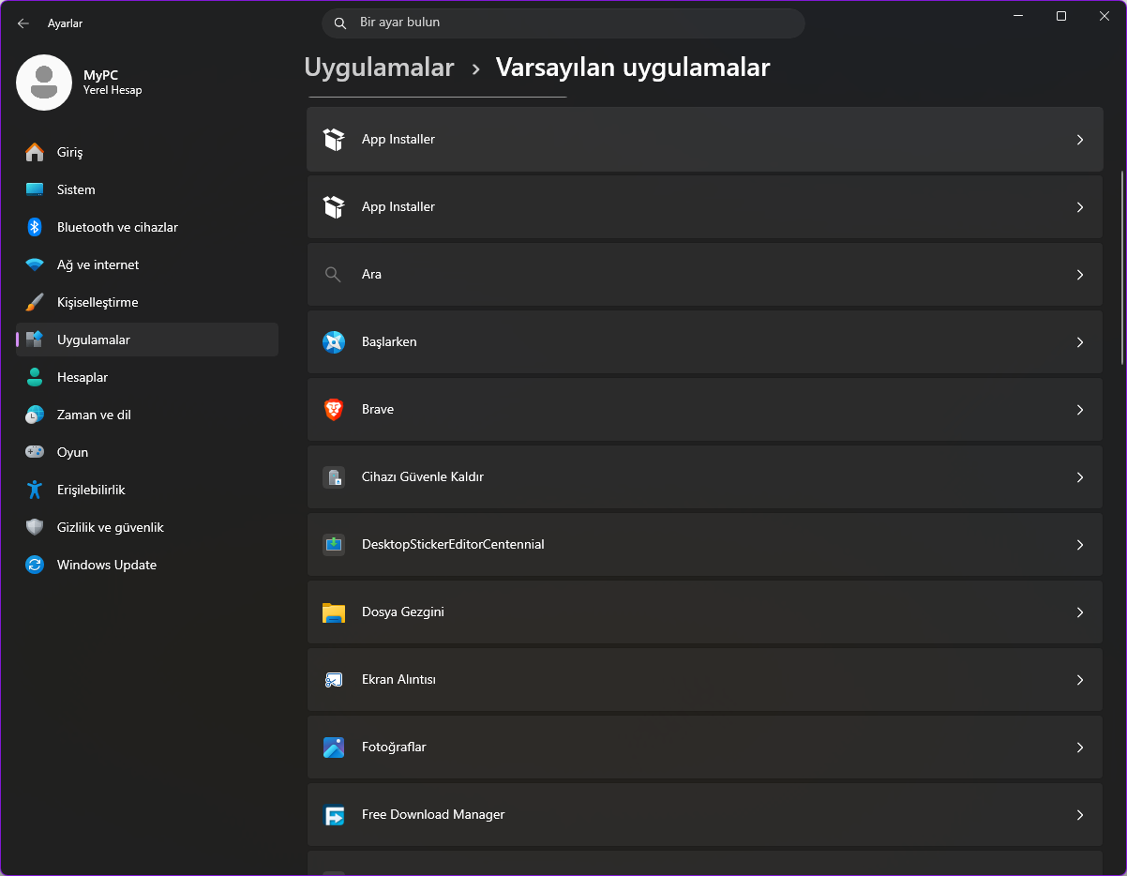Open the Başlarken row chevron
This screenshot has width=1127, height=876.
click(1080, 341)
